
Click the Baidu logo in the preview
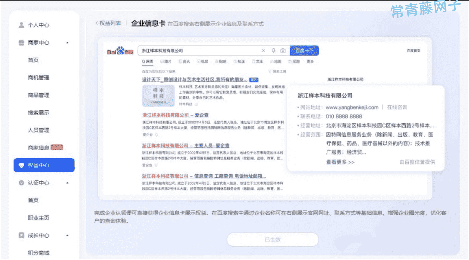click(120, 51)
